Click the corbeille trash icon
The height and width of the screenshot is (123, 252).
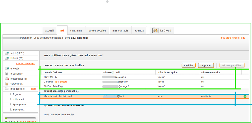pos(7,84)
